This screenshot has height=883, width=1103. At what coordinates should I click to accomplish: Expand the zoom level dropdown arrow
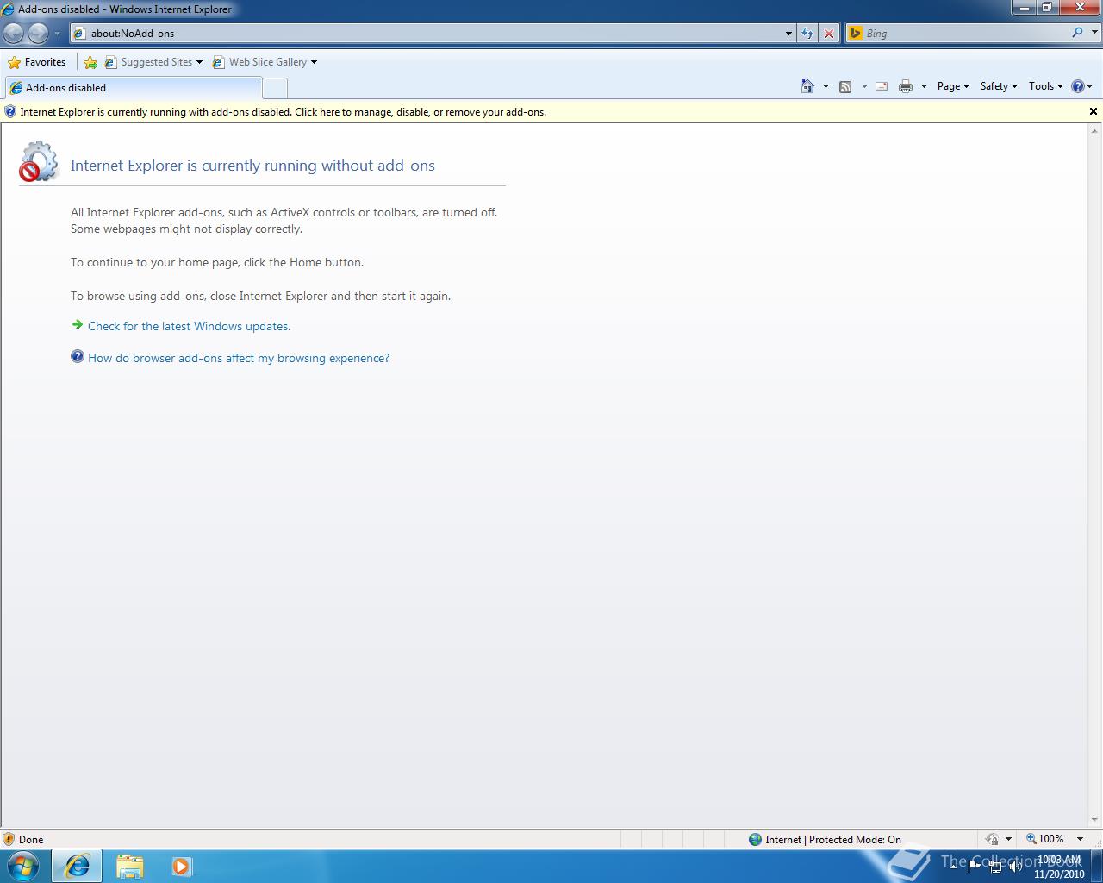point(1080,839)
